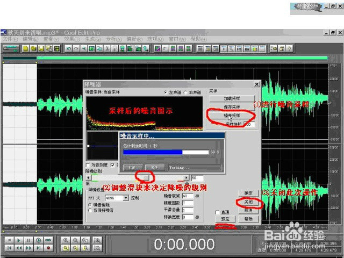Jump to end with the Go to End button

38,248
